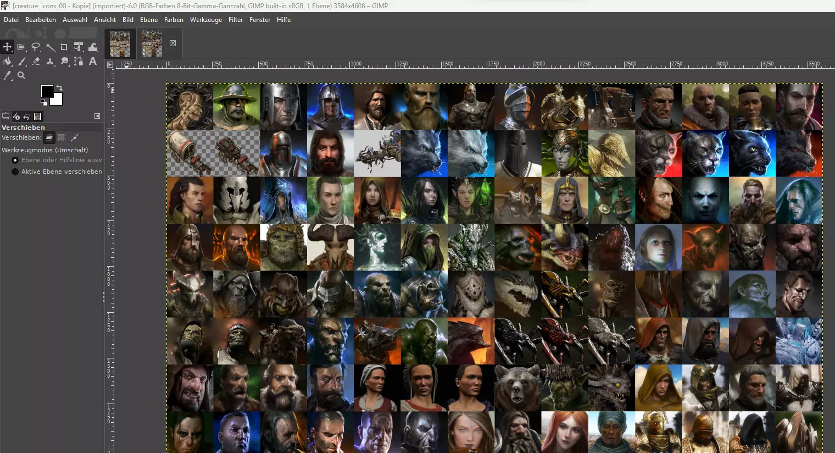This screenshot has height=453, width=835.
Task: Open the image menu arrow at ruler corner
Action: point(110,65)
